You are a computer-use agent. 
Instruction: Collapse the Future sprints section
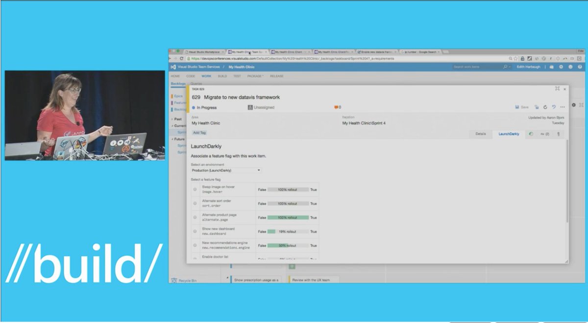[172, 139]
